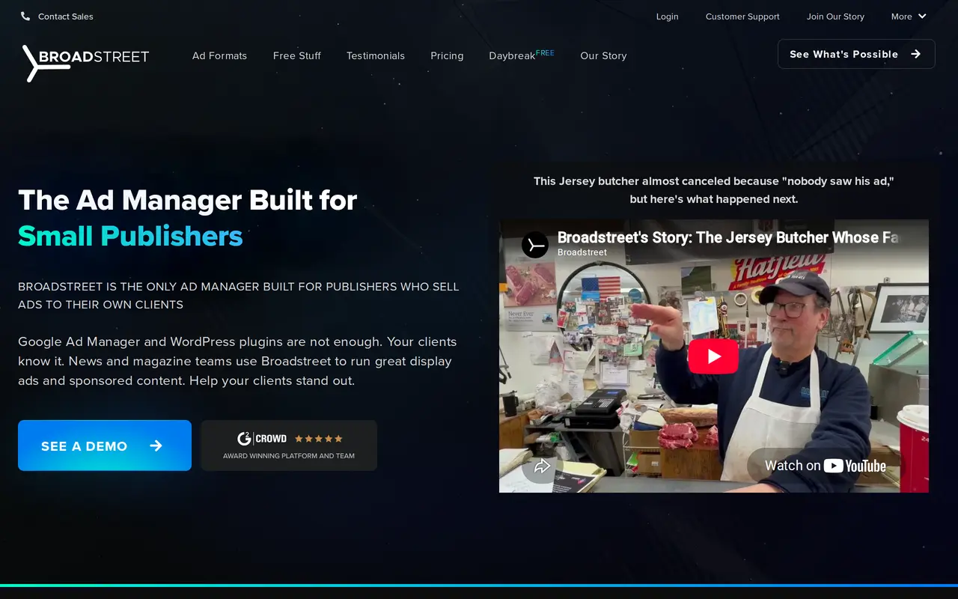Click the Broadstreet channel avatar on video

pyautogui.click(x=535, y=245)
